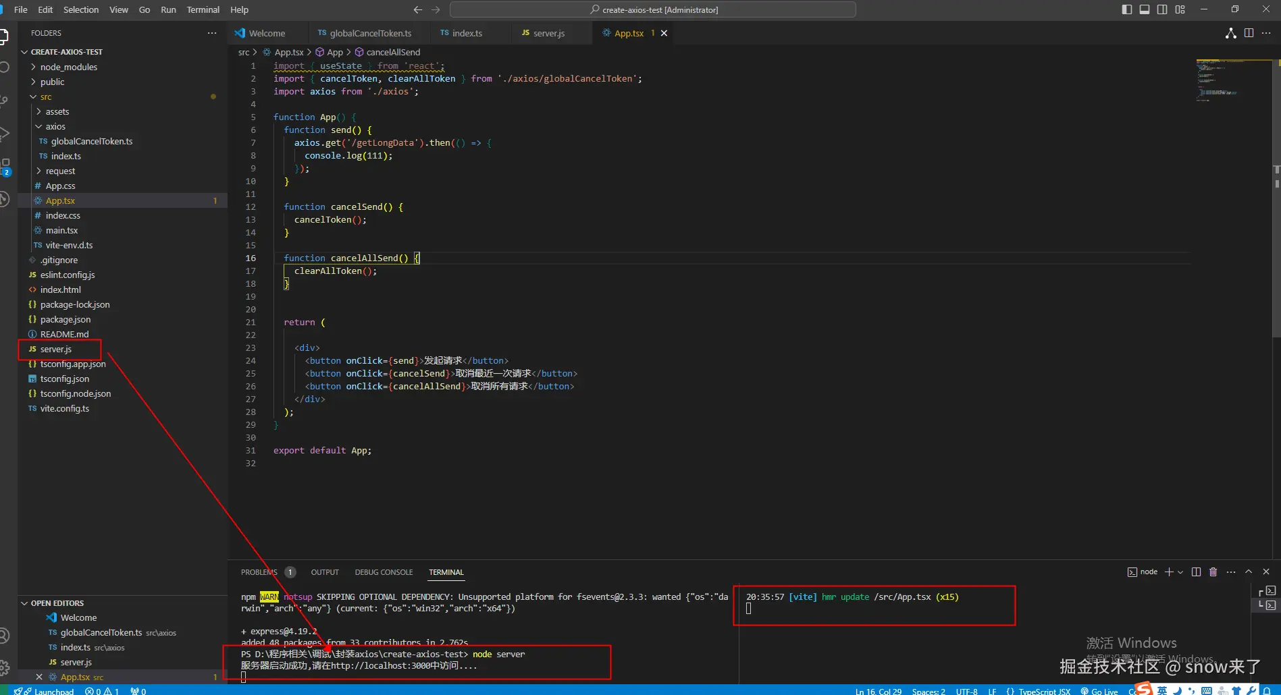Screen dimensions: 1281x695
Task: Expand the node_modules folder
Action: pos(68,67)
